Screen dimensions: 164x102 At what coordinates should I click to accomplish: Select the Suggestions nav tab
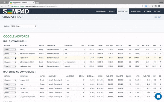pos(123,11)
